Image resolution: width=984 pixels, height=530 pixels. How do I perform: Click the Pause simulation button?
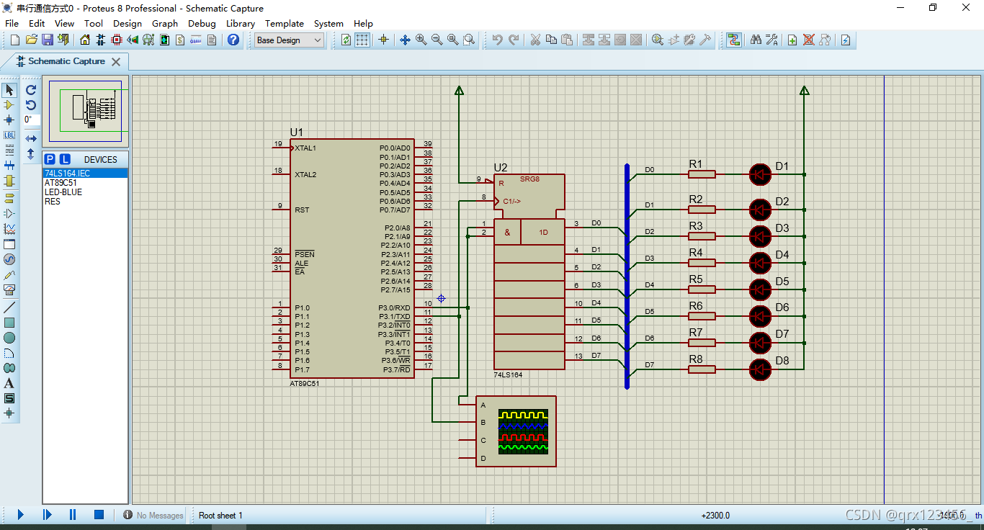point(73,515)
